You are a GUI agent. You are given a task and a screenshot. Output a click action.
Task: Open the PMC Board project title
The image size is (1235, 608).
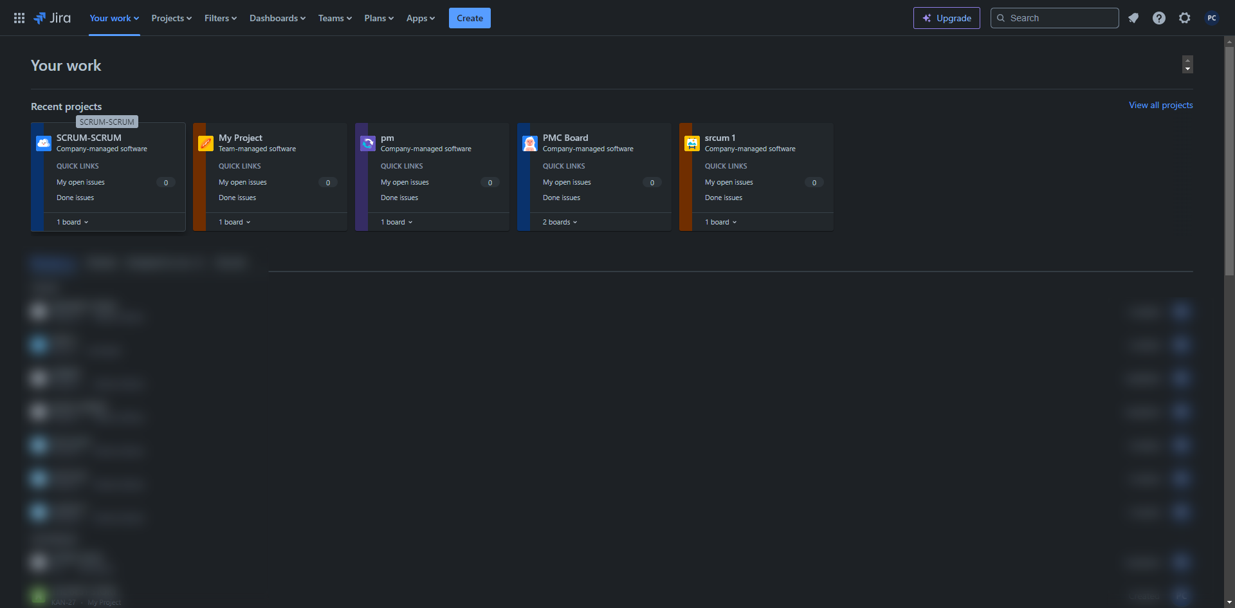[x=565, y=138]
